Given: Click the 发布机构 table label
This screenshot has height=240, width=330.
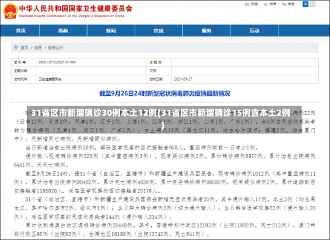Looking at the screenshot, I should point(20,79).
